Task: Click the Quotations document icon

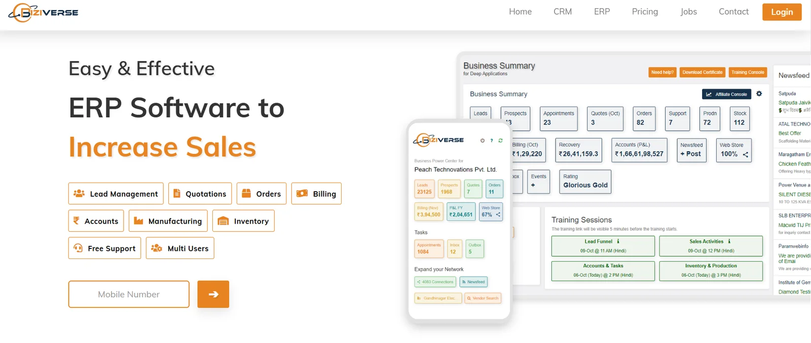Action: pos(177,194)
